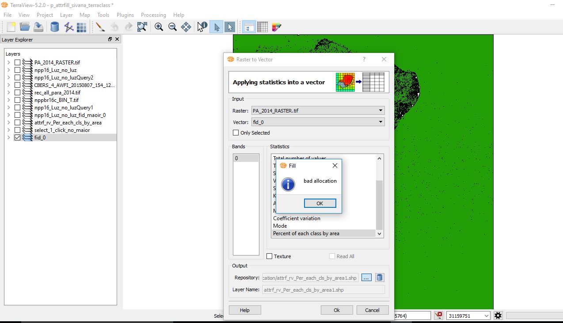563x323 pixels.
Task: Open the Data Source Explorer database icon
Action: (x=54, y=27)
